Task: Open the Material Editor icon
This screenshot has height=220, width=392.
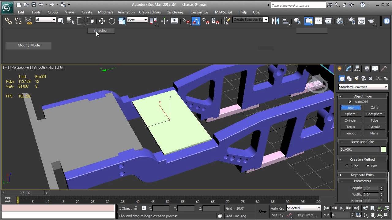Action: 340,21
